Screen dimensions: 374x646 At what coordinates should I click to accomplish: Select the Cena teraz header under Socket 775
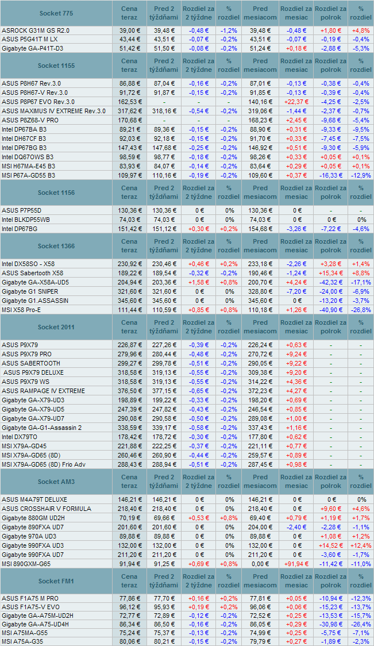click(129, 13)
